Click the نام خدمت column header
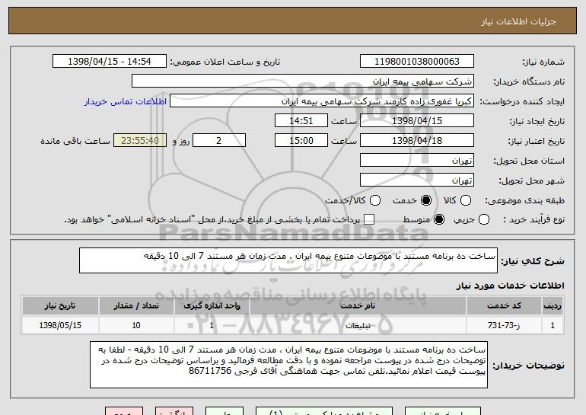 click(x=358, y=306)
